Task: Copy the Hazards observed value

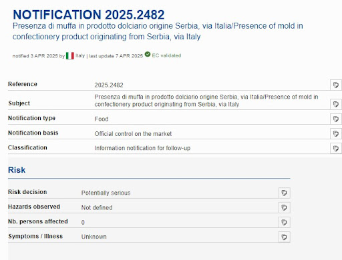Action: pos(285,207)
